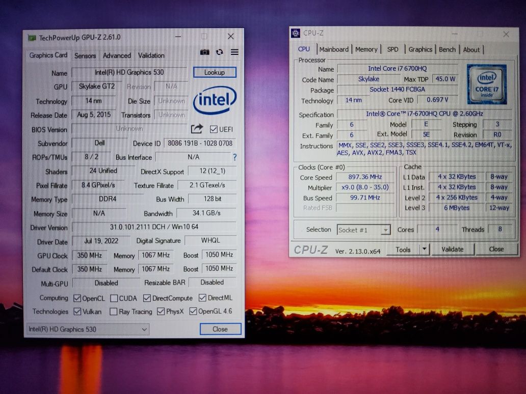
Task: Click the Multiplier value x9.0
Action: coord(365,187)
